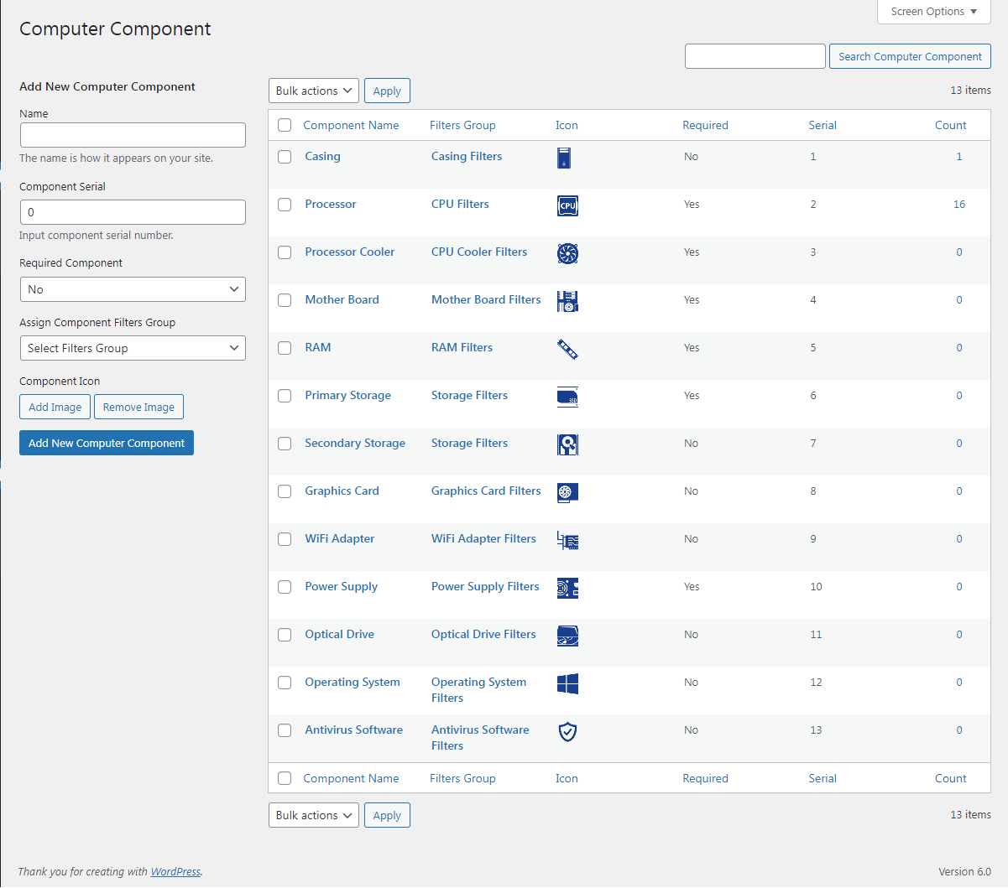
Task: Tick the RAM row checkbox
Action: 285,348
